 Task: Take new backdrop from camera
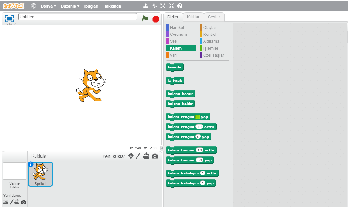click(x=24, y=202)
